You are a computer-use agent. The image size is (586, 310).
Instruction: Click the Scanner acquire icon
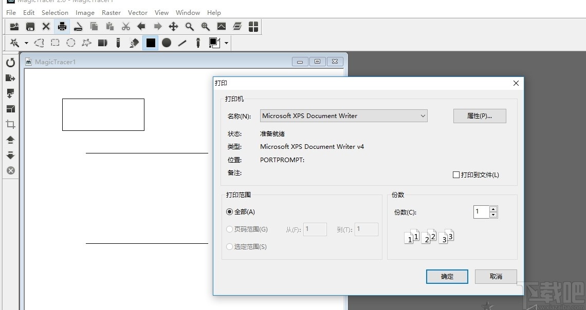tap(78, 27)
